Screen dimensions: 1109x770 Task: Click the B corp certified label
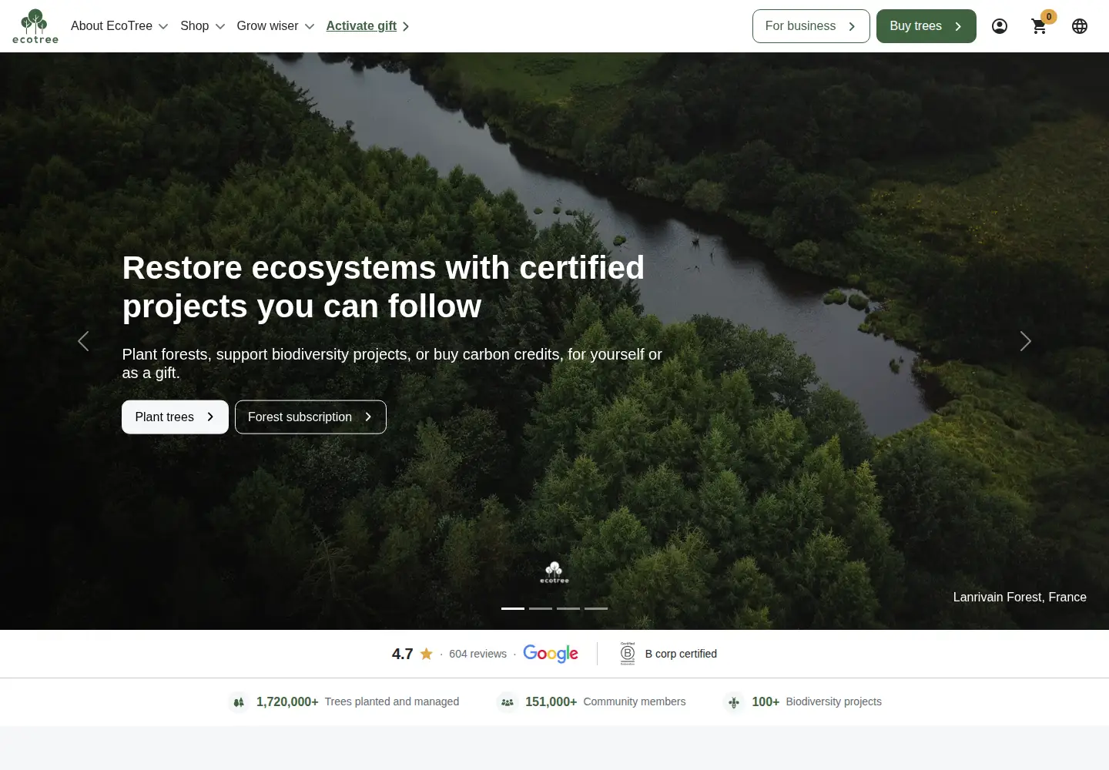point(681,654)
